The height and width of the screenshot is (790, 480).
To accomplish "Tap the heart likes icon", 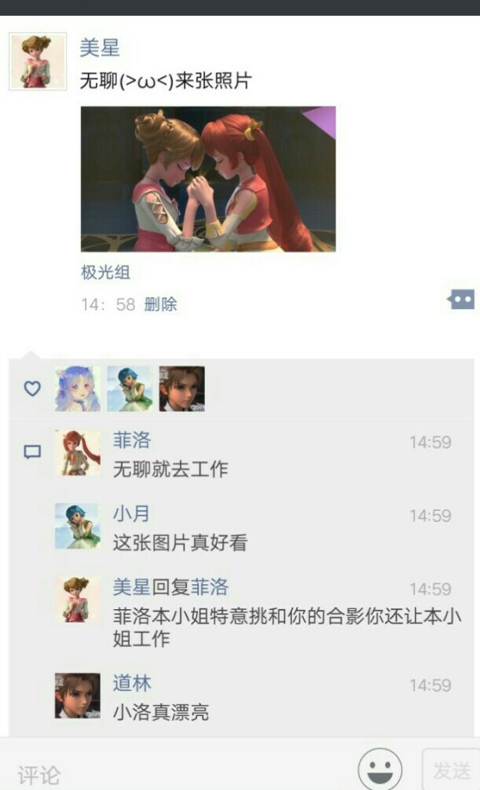I will 32,388.
